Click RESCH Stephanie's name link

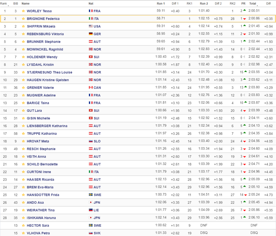coord(41,149)
